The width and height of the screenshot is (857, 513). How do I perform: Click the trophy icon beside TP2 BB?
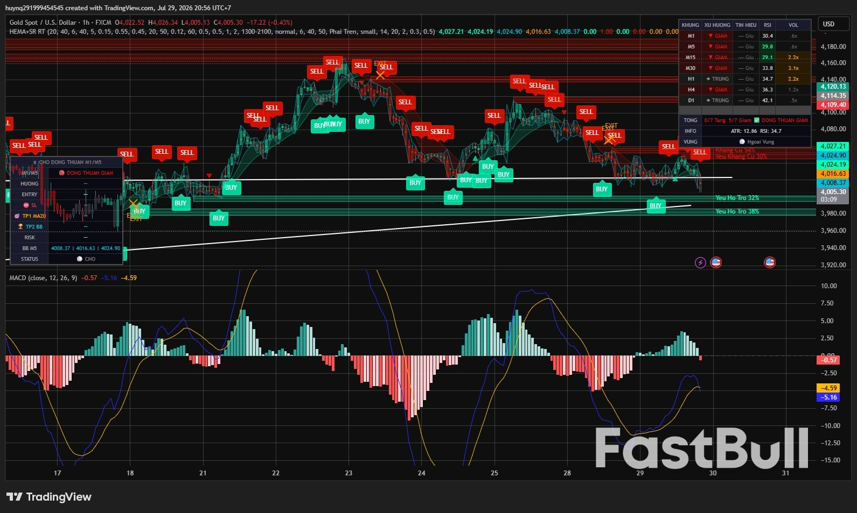click(x=20, y=226)
